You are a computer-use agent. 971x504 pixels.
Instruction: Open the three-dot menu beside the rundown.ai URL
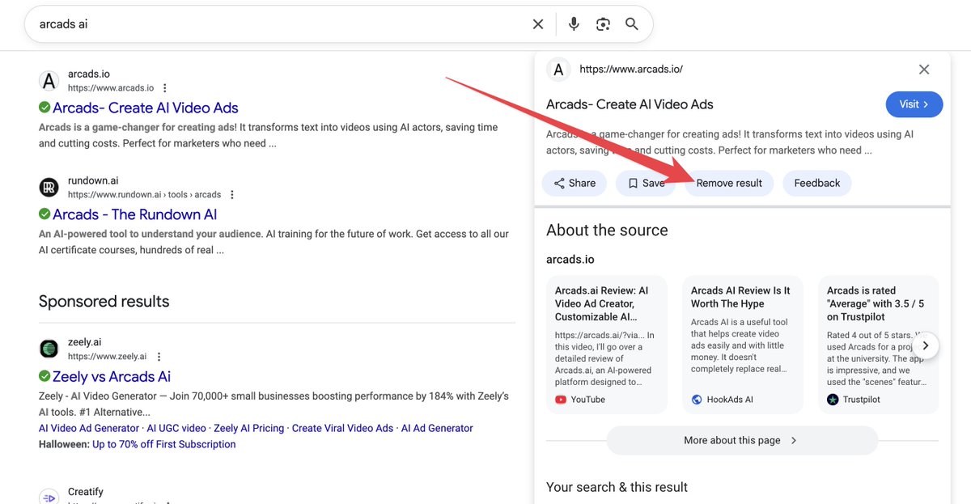[232, 195]
